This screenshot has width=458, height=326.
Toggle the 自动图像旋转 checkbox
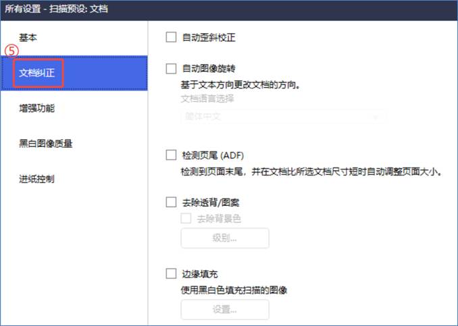tap(171, 68)
